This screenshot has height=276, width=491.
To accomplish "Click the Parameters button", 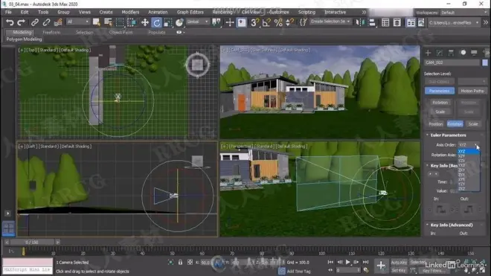I will tap(440, 91).
